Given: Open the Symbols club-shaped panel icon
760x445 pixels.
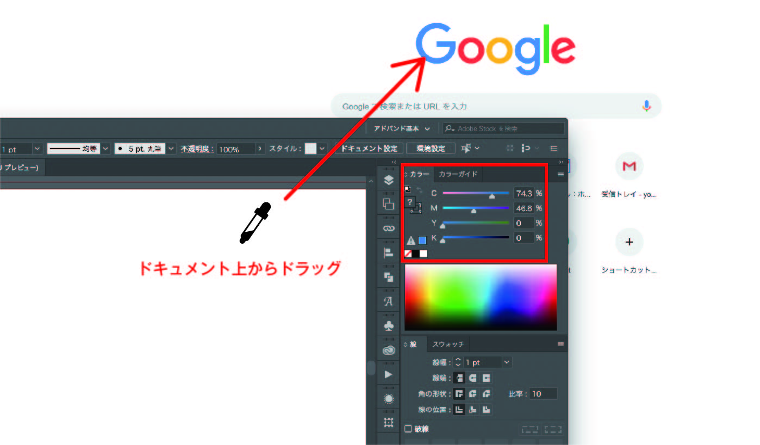Looking at the screenshot, I should pos(388,326).
